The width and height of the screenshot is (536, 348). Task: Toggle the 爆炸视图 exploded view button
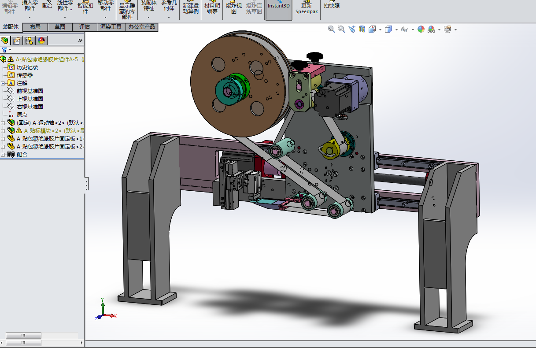tap(234, 8)
